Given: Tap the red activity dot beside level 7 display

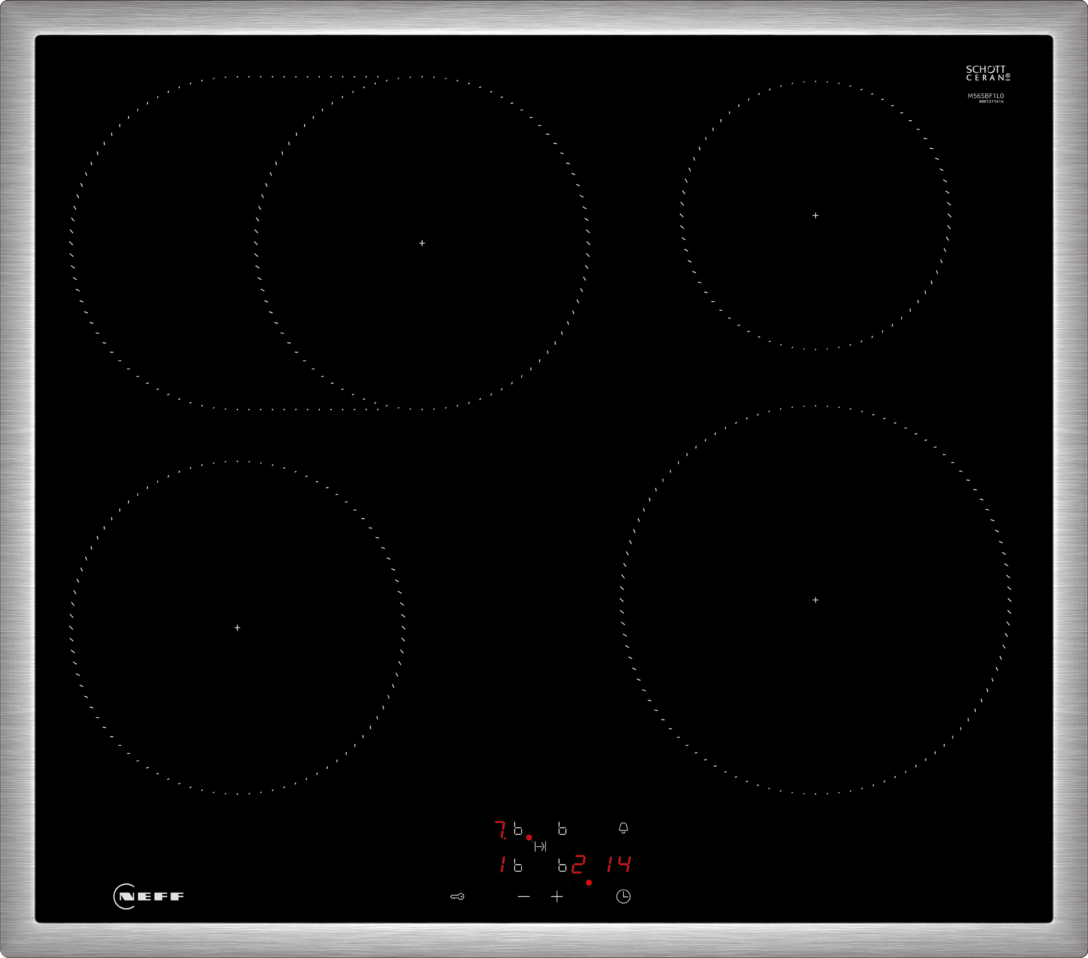Looking at the screenshot, I should coord(529,837).
